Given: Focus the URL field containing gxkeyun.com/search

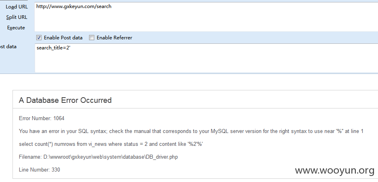Looking at the screenshot, I should 206,16.
